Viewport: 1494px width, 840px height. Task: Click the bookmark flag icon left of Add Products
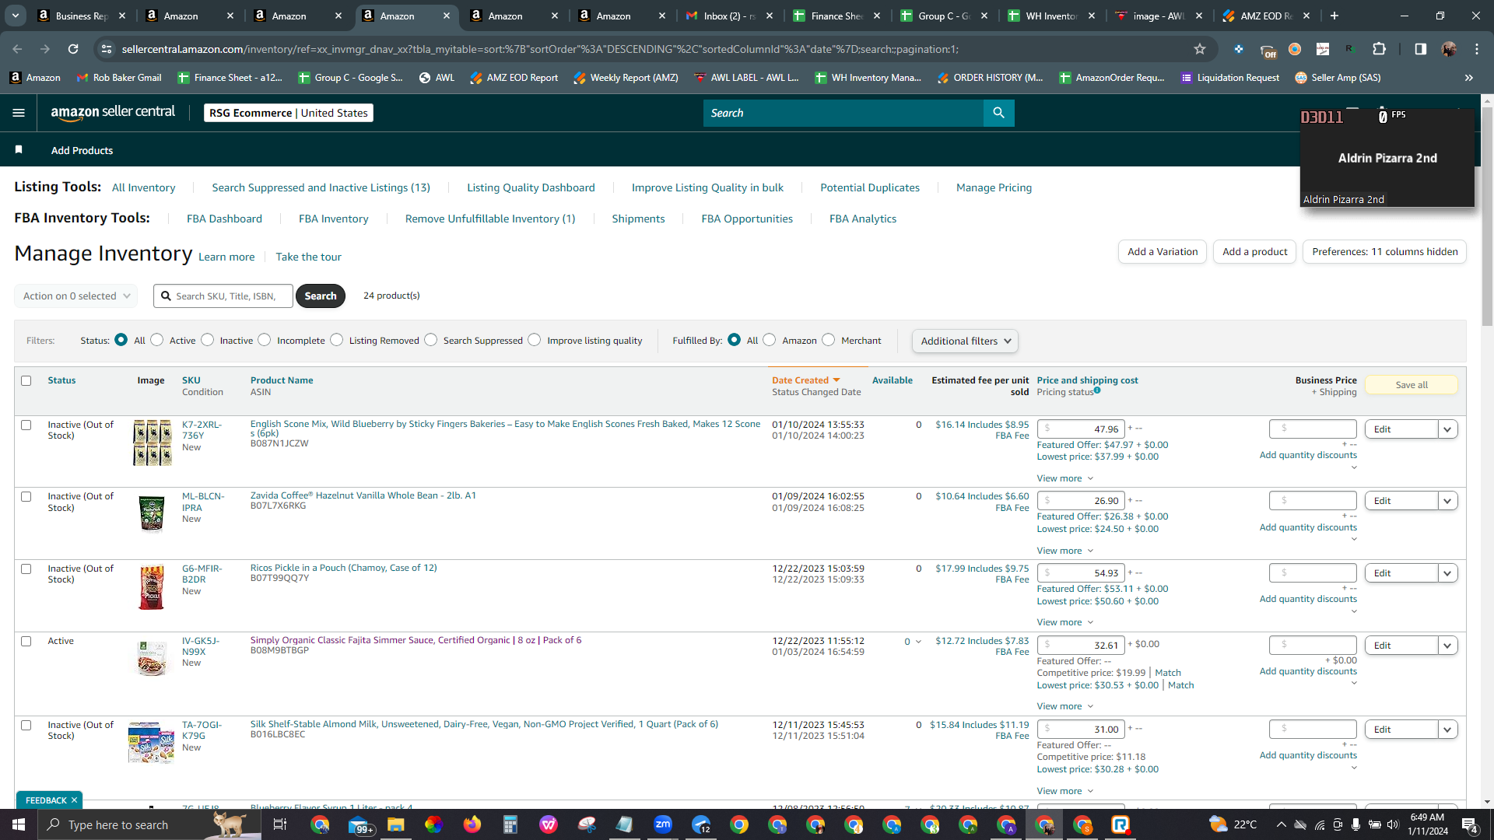tap(19, 149)
